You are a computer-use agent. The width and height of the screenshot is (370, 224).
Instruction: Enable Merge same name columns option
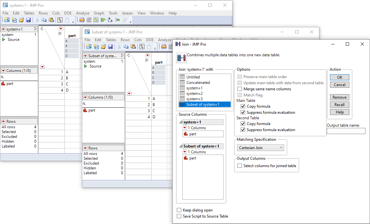239,89
